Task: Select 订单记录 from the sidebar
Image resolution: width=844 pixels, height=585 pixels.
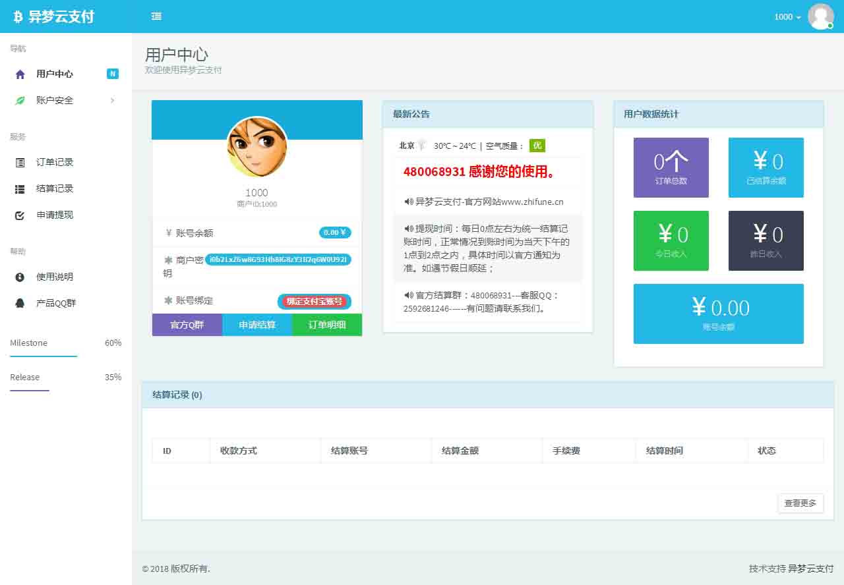Action: click(55, 163)
